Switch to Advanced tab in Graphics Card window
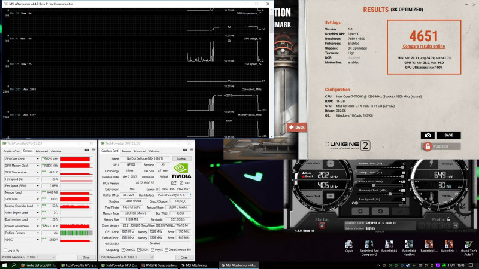Image resolution: width=479 pixels, height=269 pixels. [x=140, y=151]
